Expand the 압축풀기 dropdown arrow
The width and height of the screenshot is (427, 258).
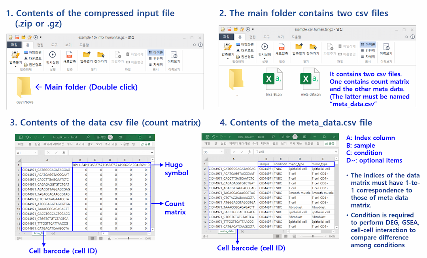pos(15,66)
